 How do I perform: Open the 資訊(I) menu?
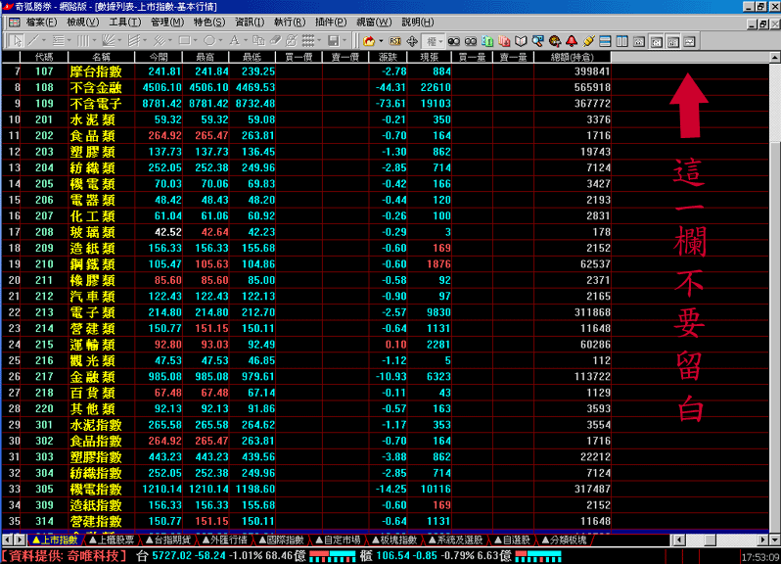click(x=249, y=22)
